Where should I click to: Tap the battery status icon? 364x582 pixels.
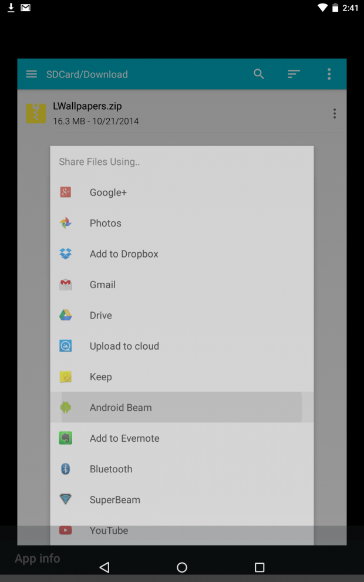[x=335, y=8]
